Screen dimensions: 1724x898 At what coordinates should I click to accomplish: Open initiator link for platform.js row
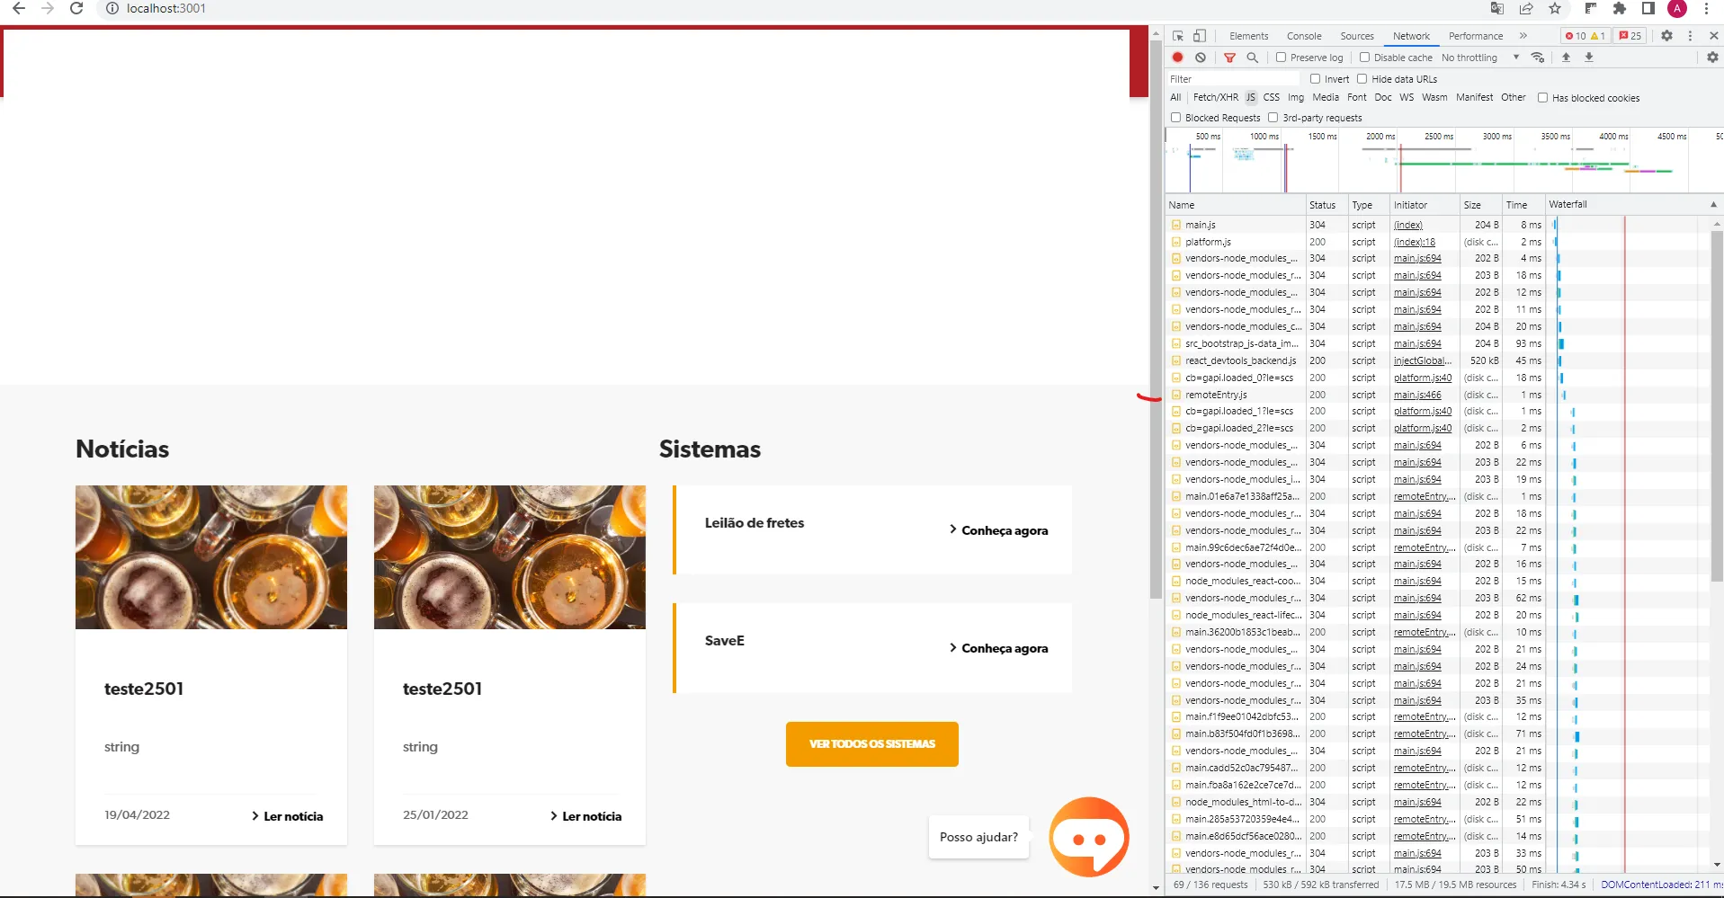(1415, 242)
